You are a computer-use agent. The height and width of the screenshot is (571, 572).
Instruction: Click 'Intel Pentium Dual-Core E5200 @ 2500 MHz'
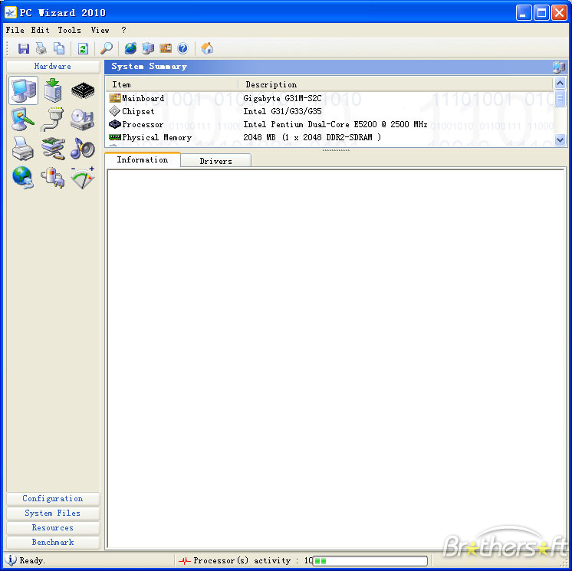pos(335,124)
